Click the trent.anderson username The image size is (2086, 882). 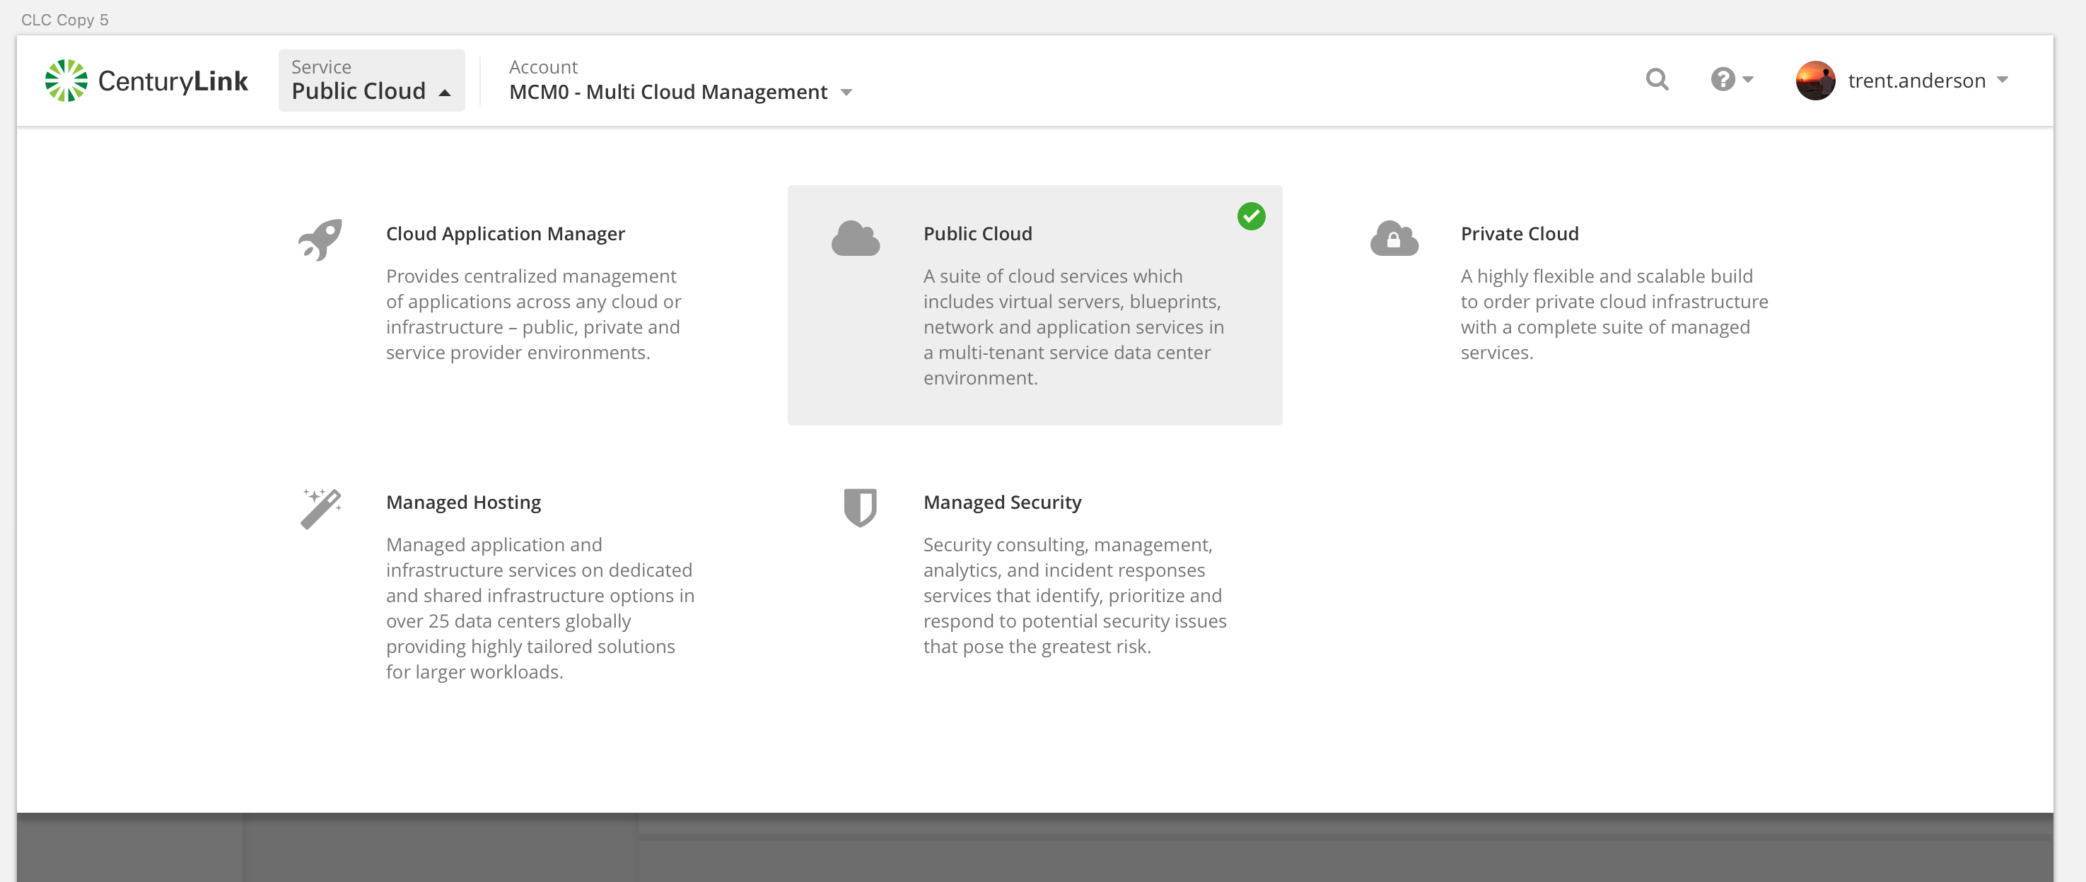[x=1916, y=80]
